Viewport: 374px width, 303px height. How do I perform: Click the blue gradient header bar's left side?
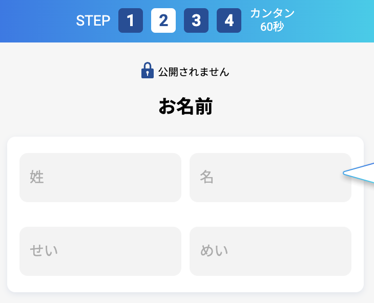pyautogui.click(x=31, y=20)
